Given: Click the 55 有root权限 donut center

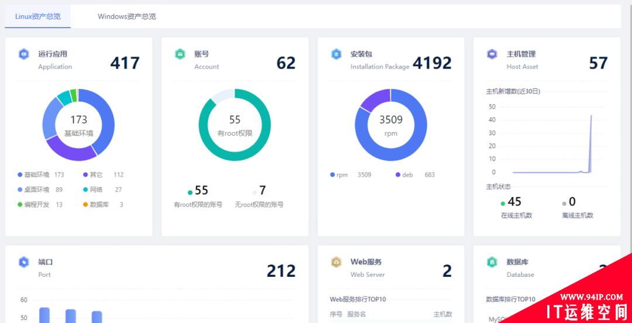Looking at the screenshot, I should pyautogui.click(x=235, y=125).
